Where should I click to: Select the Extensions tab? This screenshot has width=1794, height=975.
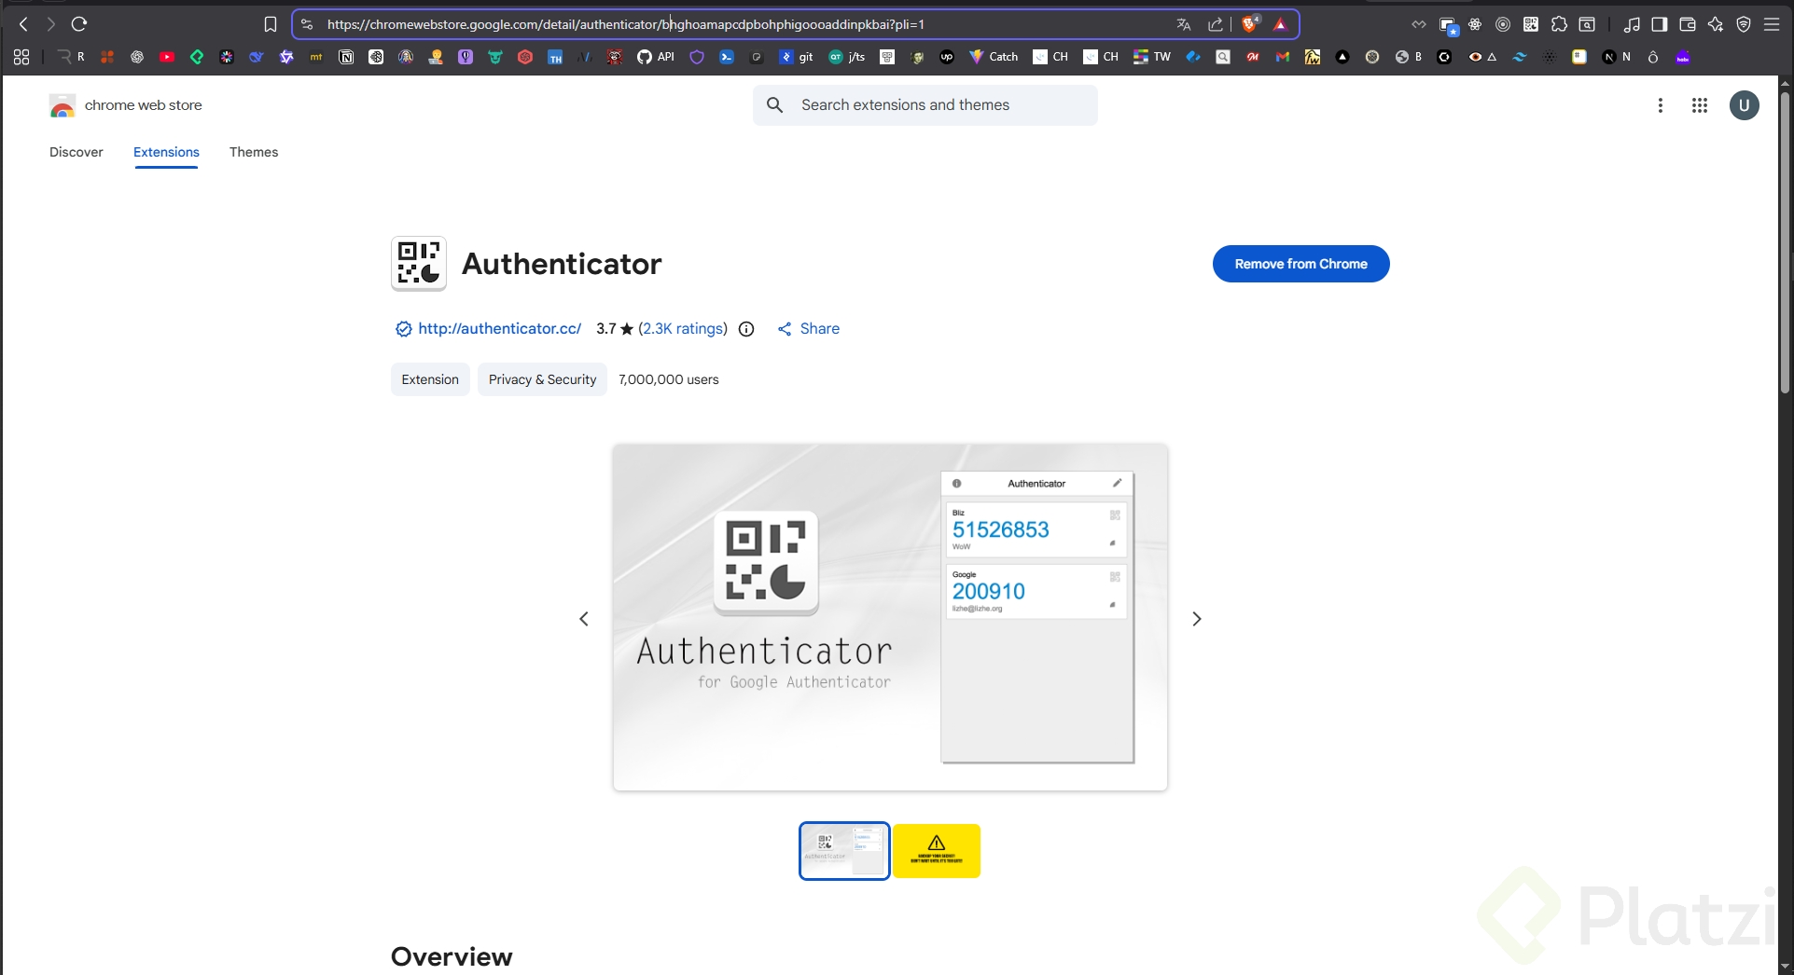pyautogui.click(x=166, y=152)
